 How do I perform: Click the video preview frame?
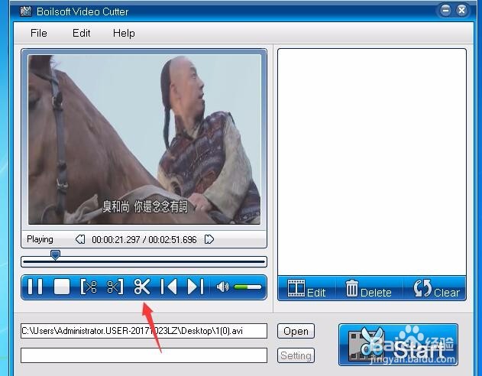(x=144, y=139)
